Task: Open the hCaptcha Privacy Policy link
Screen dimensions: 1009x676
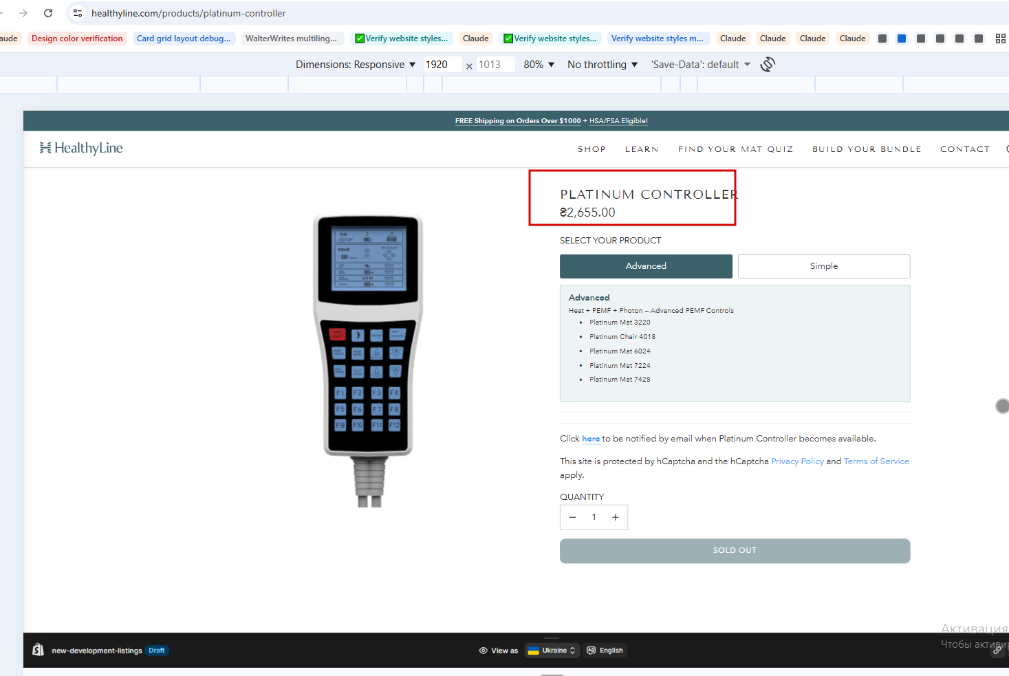Action: tap(797, 461)
